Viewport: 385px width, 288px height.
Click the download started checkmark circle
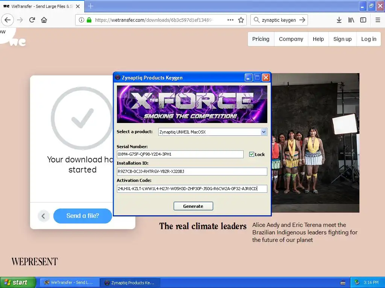[82, 118]
